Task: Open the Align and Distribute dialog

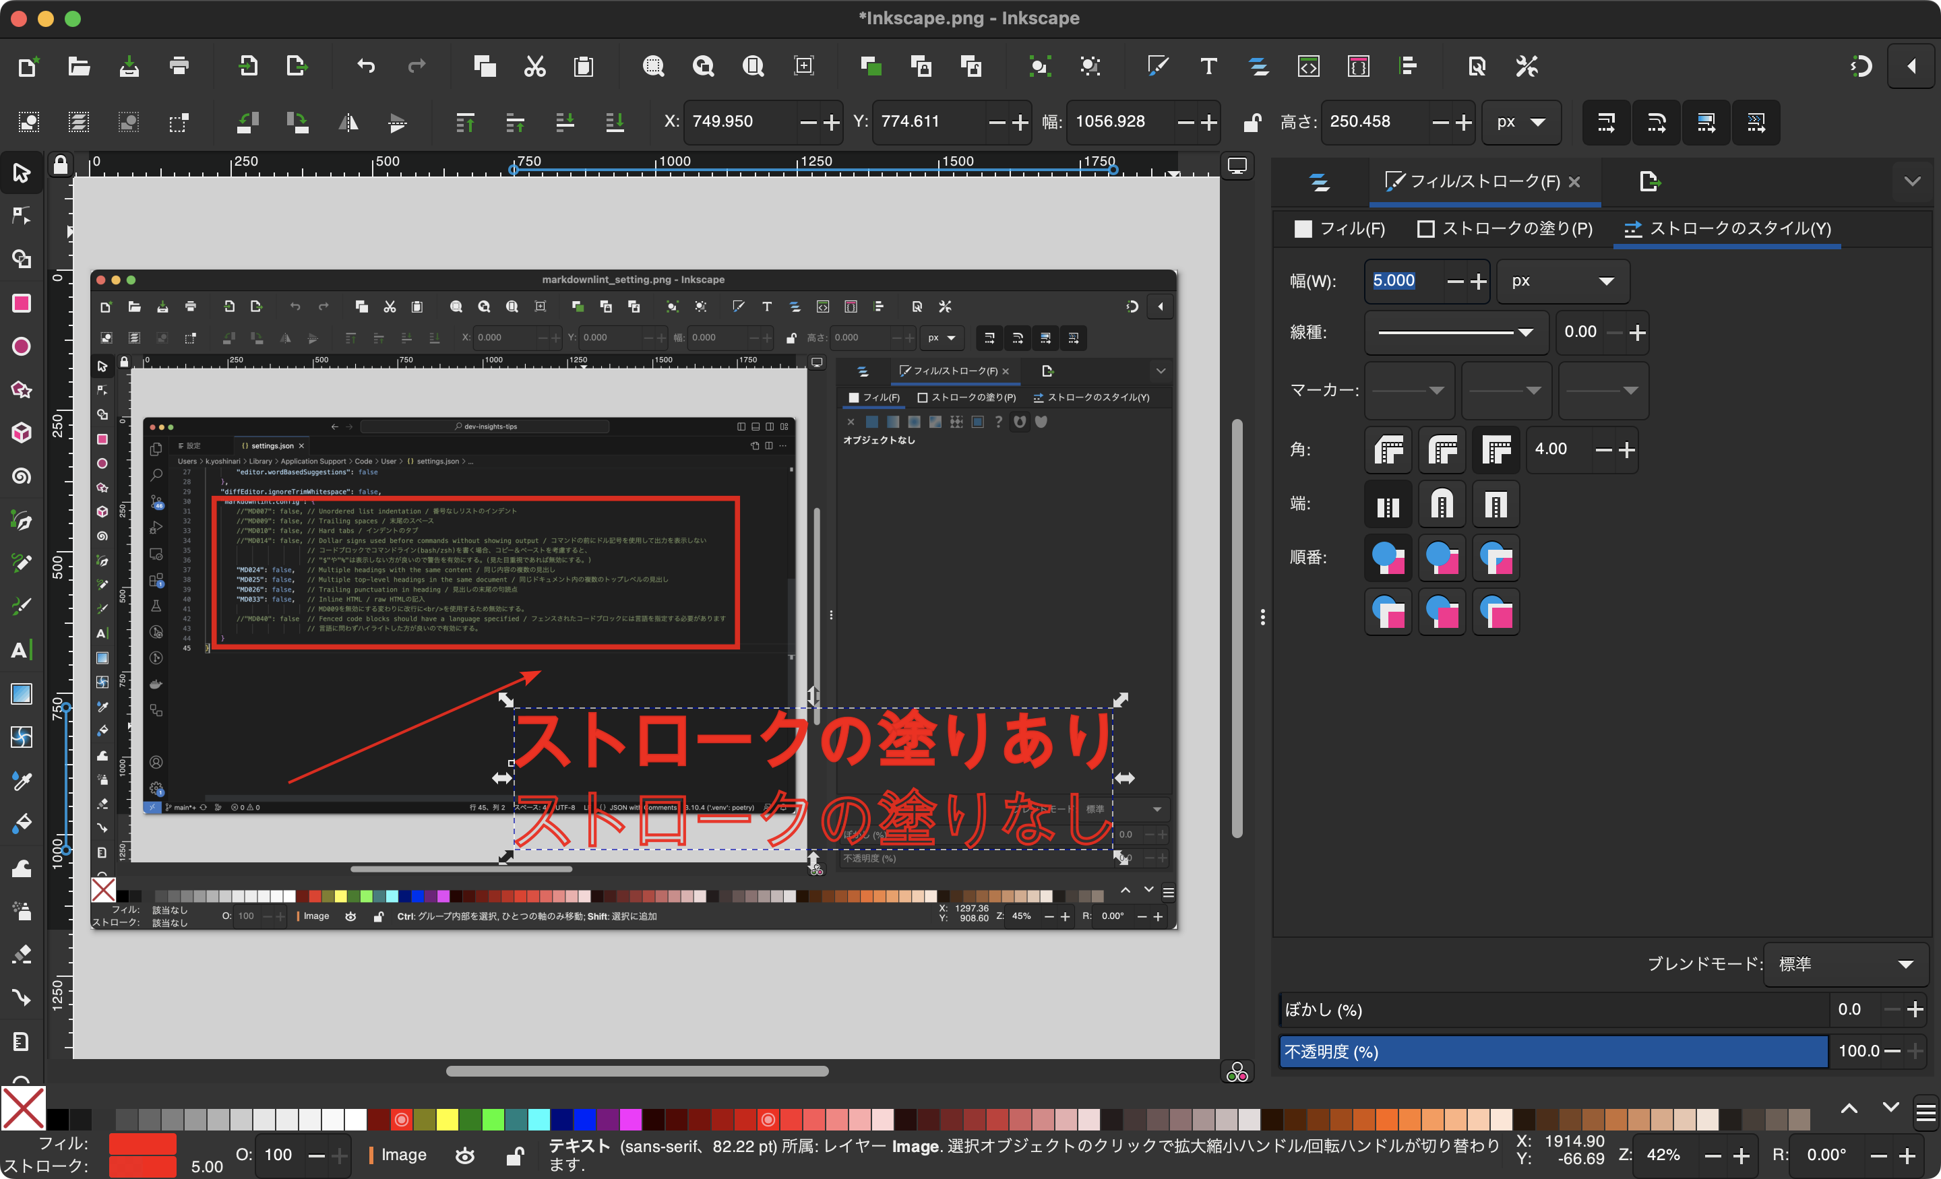Action: point(1408,66)
